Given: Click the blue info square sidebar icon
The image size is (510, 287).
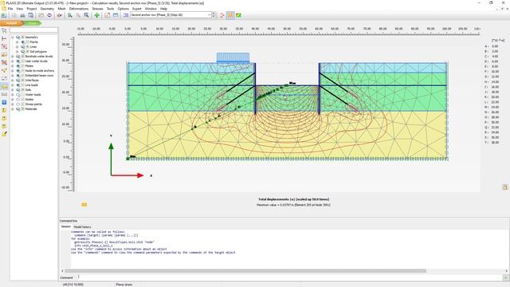Looking at the screenshot, I should (x=4, y=102).
